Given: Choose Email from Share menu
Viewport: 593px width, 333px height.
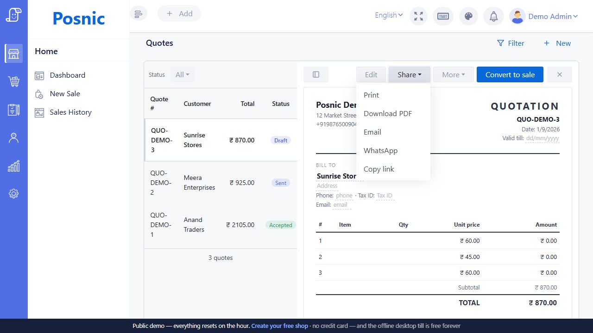Looking at the screenshot, I should (393, 132).
